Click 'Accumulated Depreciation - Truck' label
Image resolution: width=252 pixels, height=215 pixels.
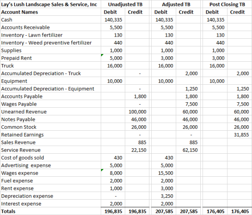click(50, 73)
